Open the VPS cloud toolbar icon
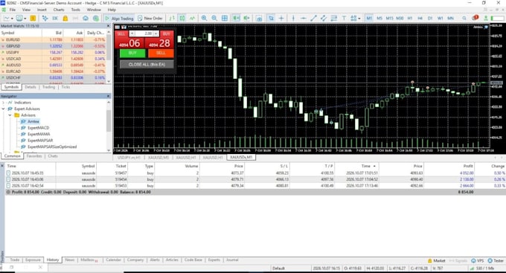The image size is (506, 273). tap(86, 19)
